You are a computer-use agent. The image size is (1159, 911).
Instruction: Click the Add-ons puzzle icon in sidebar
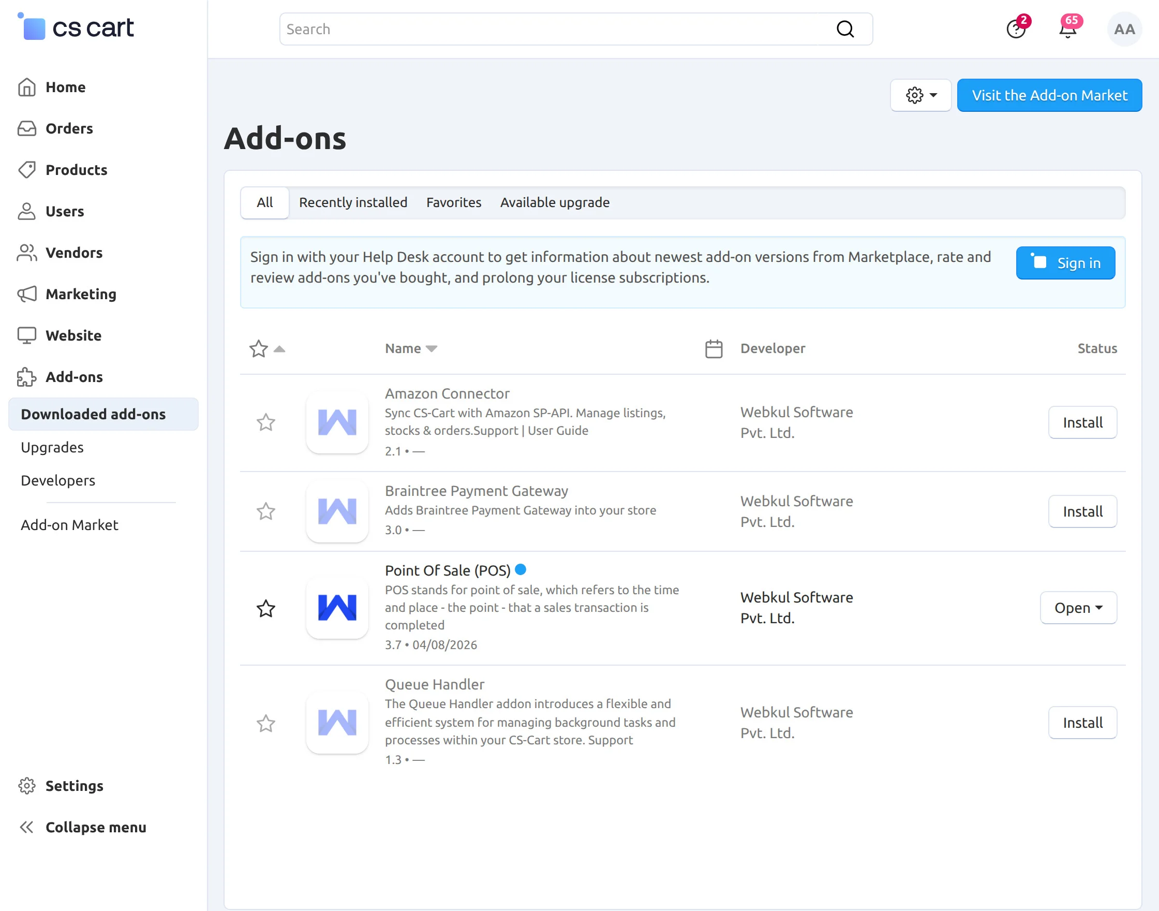click(x=26, y=377)
